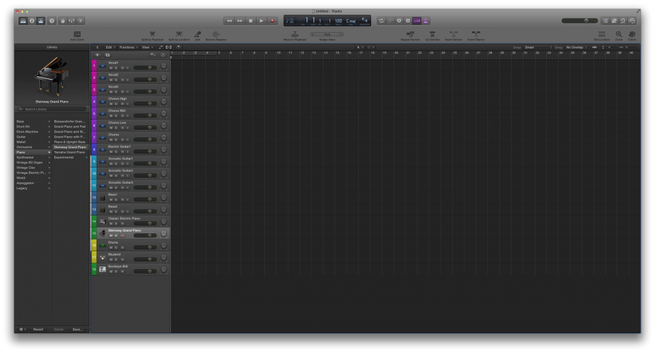655x353 pixels.
Task: Stop playback
Action: click(251, 21)
